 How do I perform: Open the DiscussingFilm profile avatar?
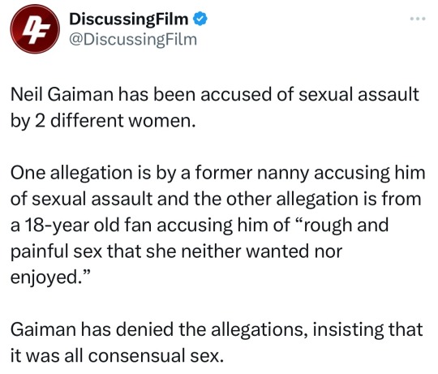pos(35,29)
